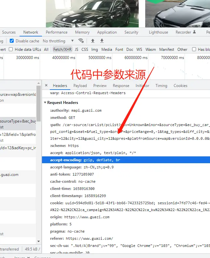Collapse the Request Headers section
This screenshot has width=210, height=258.
coord(45,103)
